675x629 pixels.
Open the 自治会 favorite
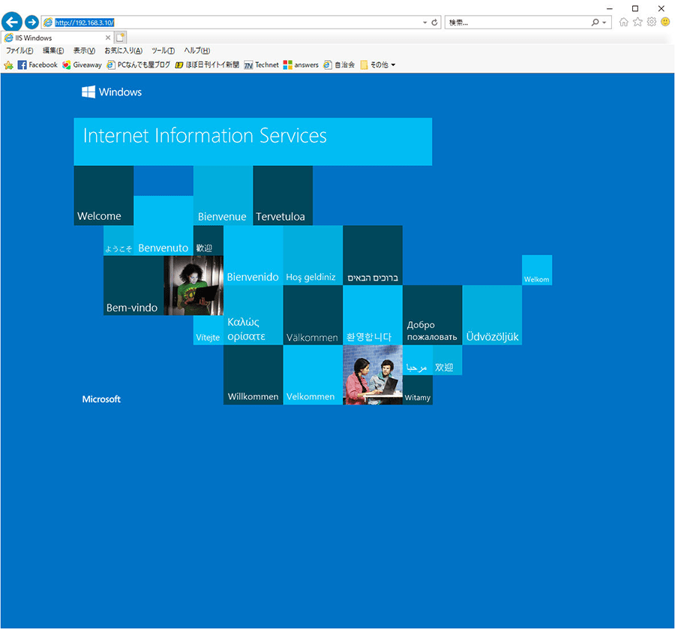coord(339,65)
